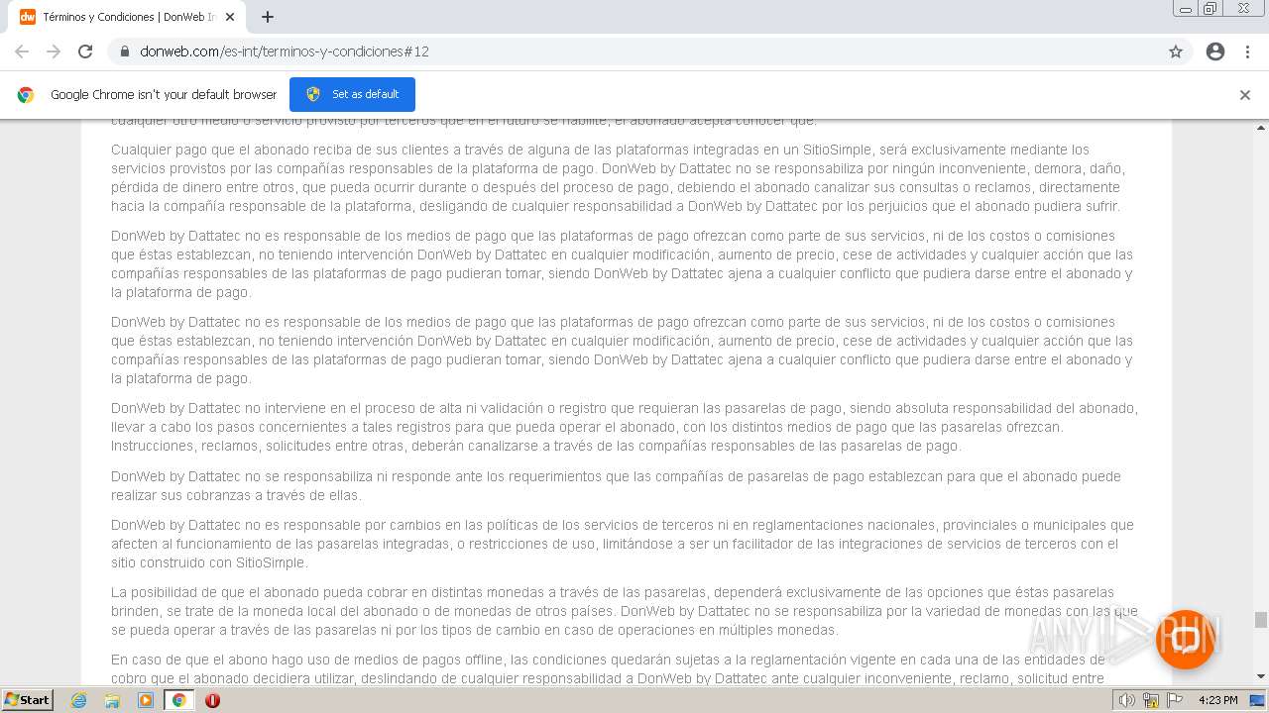The image size is (1269, 713).
Task: Open the orange live chat bubble
Action: click(x=1185, y=639)
